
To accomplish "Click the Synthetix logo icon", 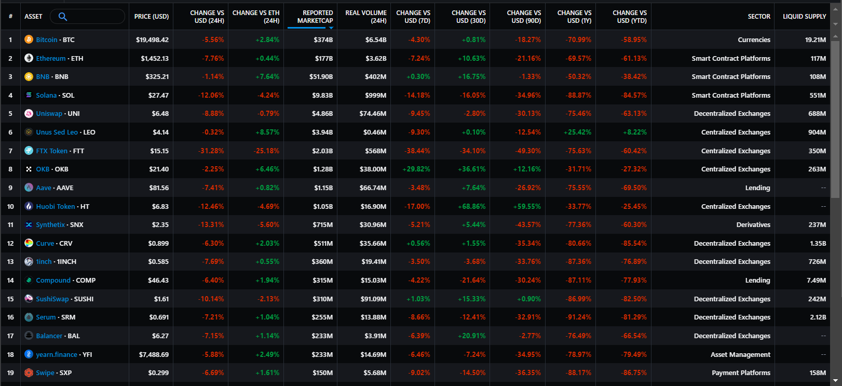I will (x=29, y=224).
